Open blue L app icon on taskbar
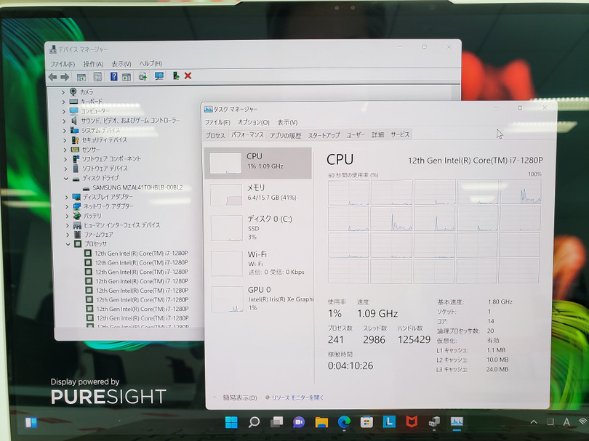The width and height of the screenshot is (589, 441). point(389,422)
